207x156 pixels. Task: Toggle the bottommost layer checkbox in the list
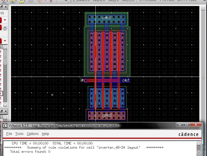tap(1, 102)
